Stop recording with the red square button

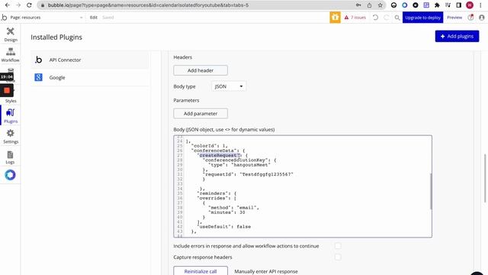[x=7, y=91]
